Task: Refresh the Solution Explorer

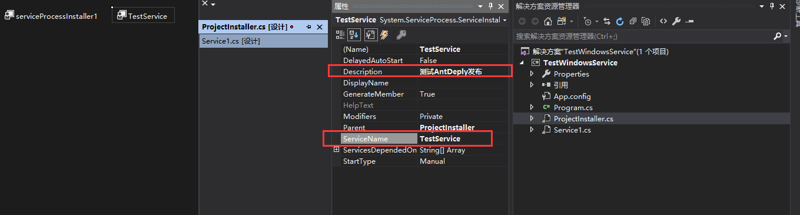Action: tap(620, 21)
